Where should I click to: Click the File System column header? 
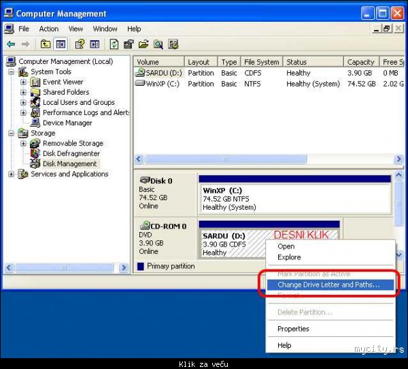[261, 62]
